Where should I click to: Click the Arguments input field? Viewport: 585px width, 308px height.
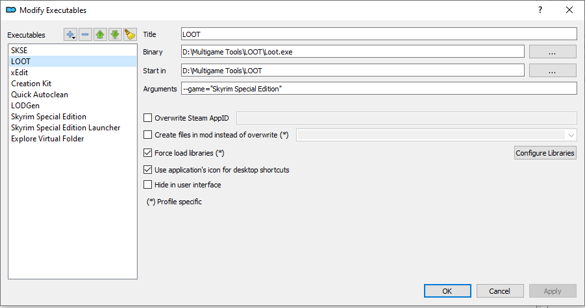tap(379, 89)
